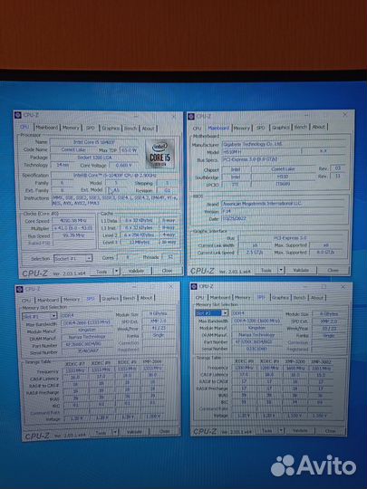Open the Mainboard tab in the Slot #1 window
The width and height of the screenshot is (367, 489).
(48, 300)
